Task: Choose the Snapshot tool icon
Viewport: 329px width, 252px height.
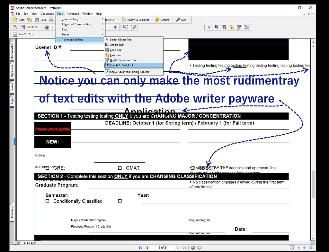Action: click(47, 27)
